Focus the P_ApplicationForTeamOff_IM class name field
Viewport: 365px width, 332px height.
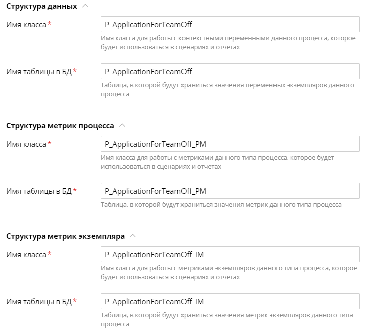[x=230, y=254]
